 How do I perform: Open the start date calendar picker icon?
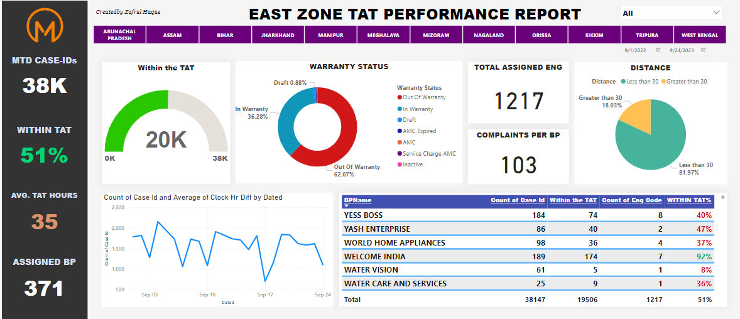[x=658, y=50]
